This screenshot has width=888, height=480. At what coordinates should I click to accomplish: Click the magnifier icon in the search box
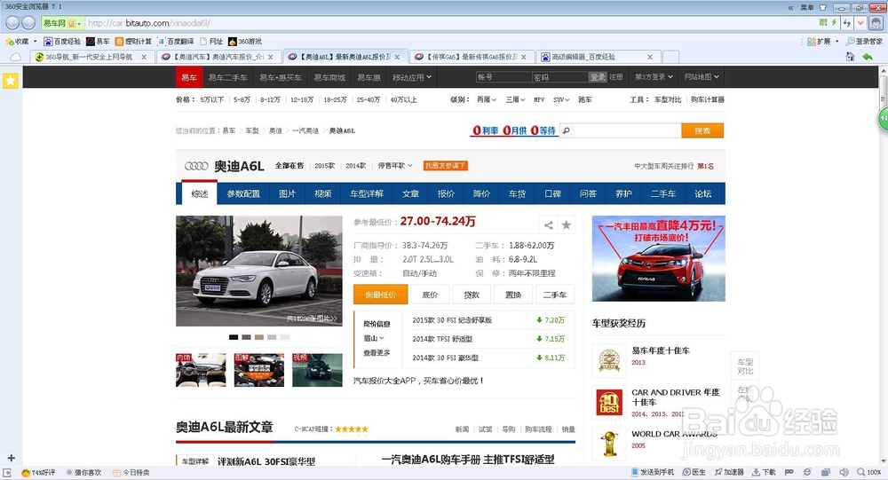(567, 130)
